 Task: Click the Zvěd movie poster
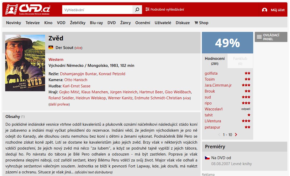pyautogui.click(x=25, y=63)
